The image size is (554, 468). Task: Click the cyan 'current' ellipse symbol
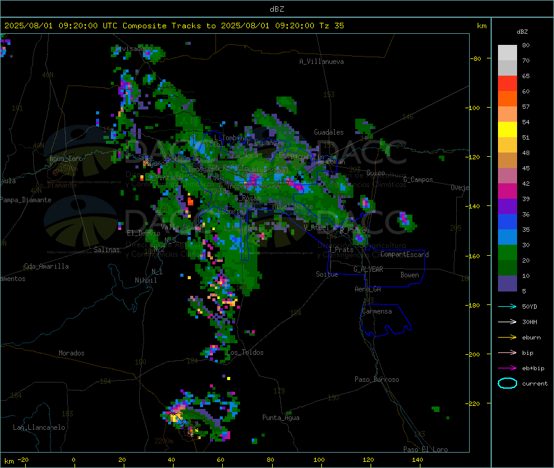coord(507,383)
